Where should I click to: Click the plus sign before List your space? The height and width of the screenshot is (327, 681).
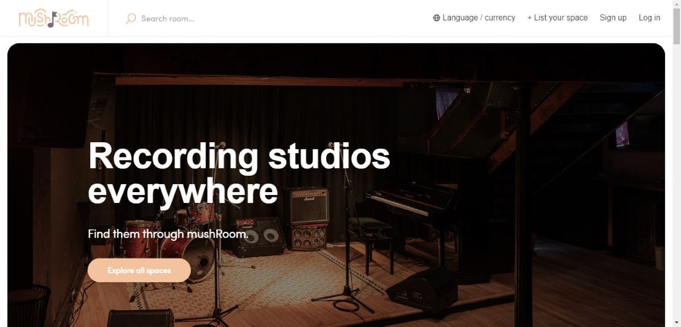click(x=529, y=18)
